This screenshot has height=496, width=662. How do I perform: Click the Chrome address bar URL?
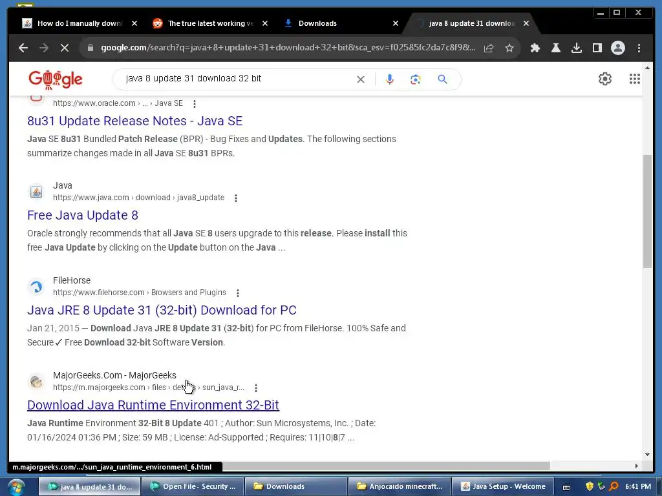pyautogui.click(x=288, y=48)
